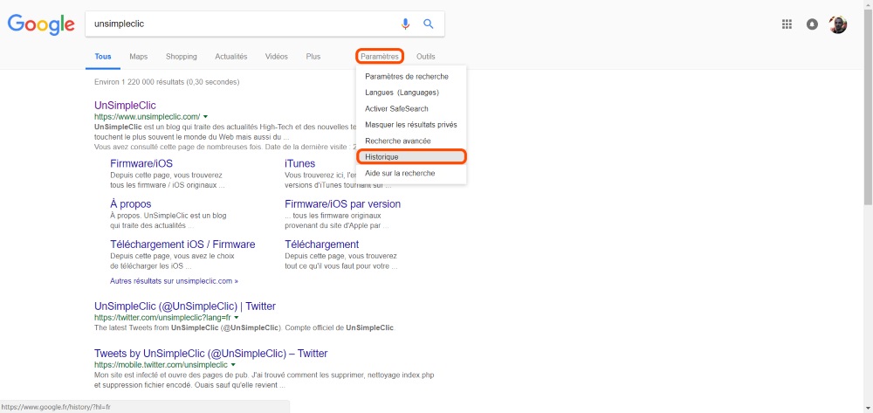The height and width of the screenshot is (413, 873).
Task: Select the Tous tab
Action: (x=103, y=57)
